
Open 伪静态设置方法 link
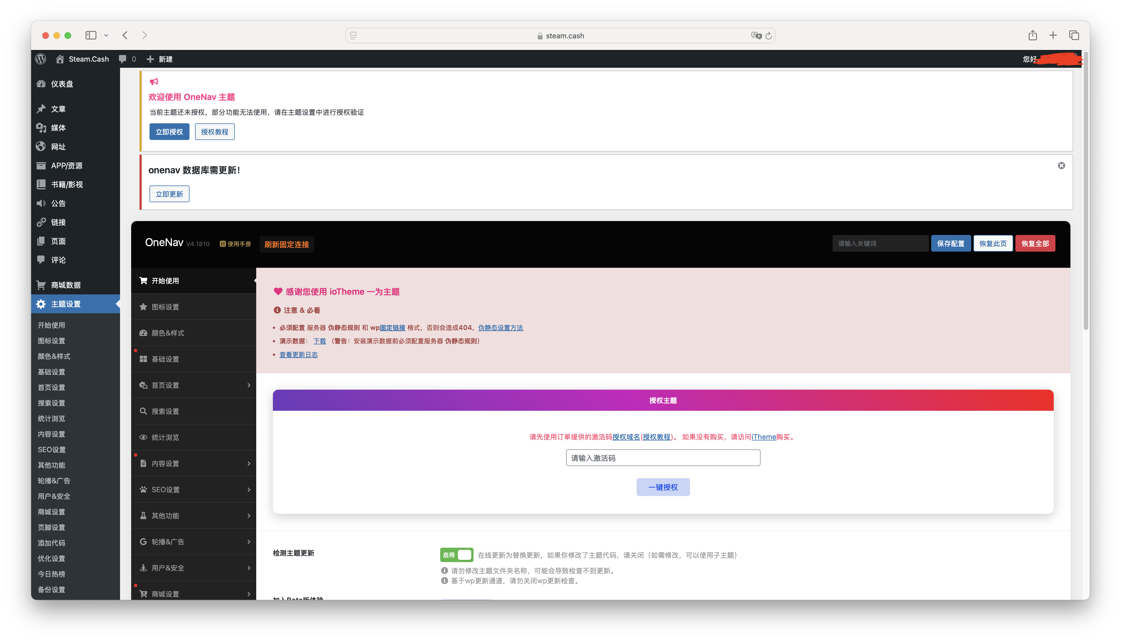tap(500, 327)
